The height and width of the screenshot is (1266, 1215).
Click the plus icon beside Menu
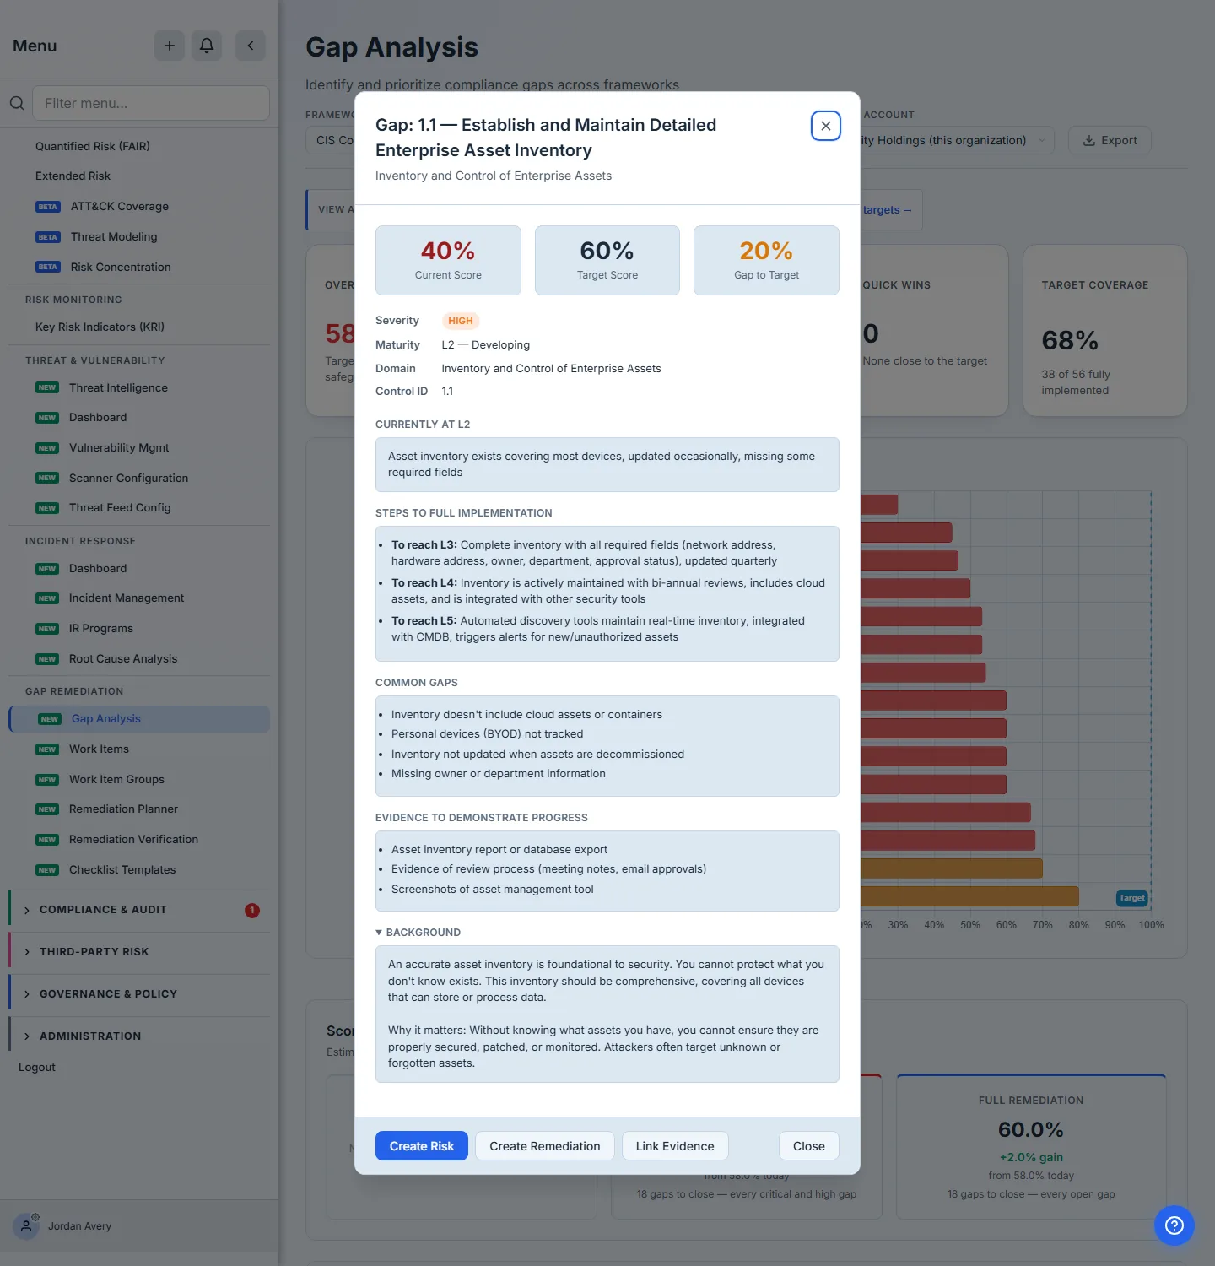(170, 46)
